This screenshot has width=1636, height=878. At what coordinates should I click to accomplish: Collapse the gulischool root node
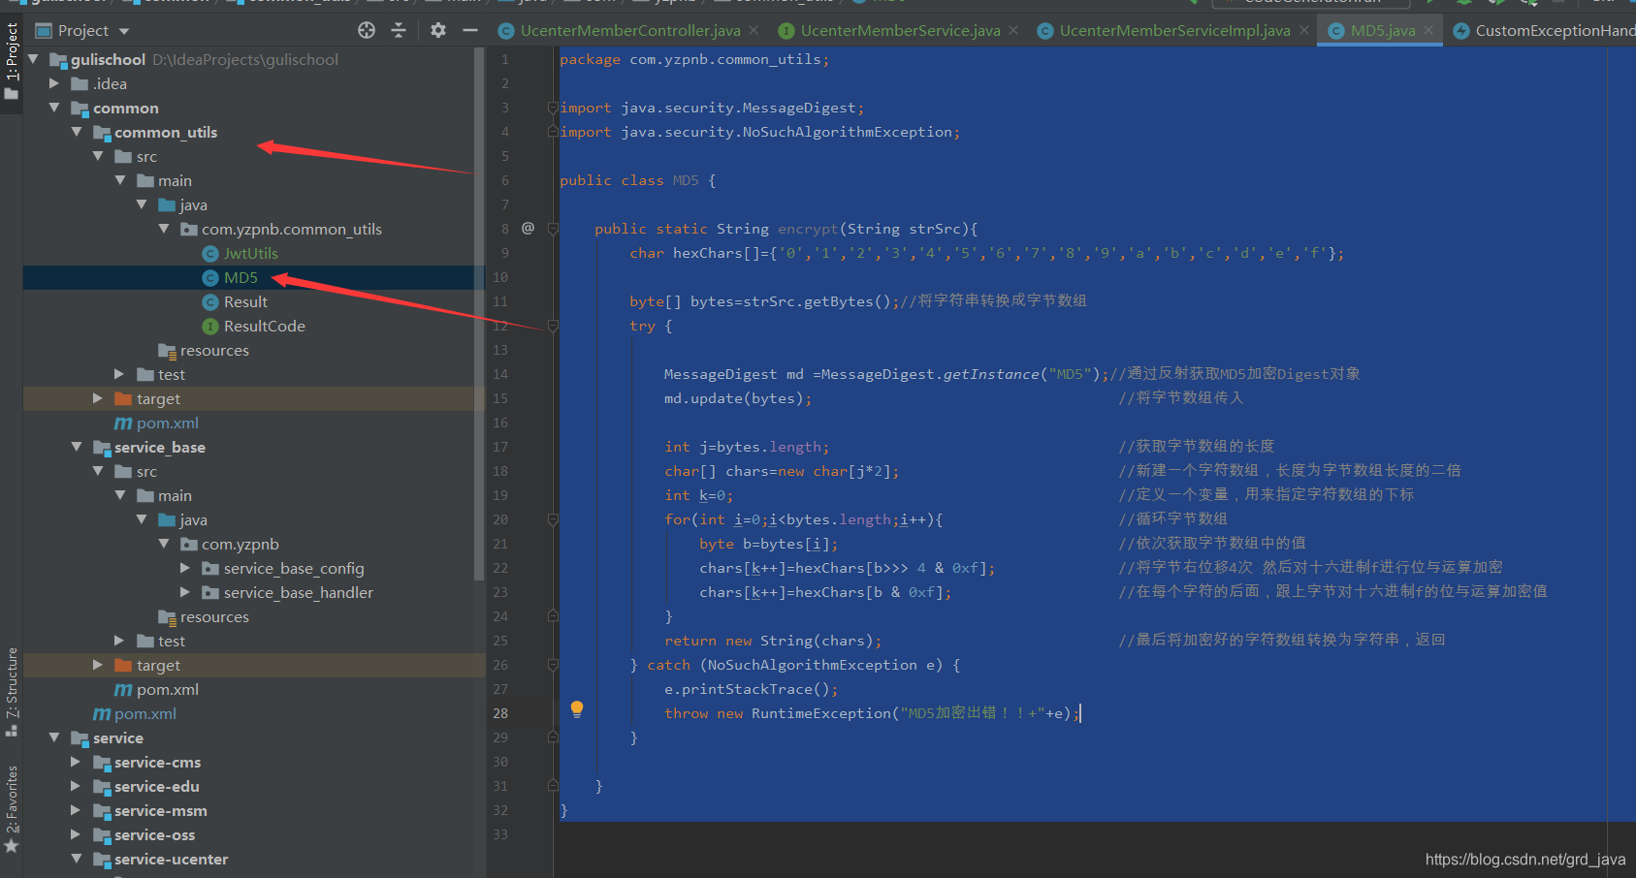(x=34, y=59)
